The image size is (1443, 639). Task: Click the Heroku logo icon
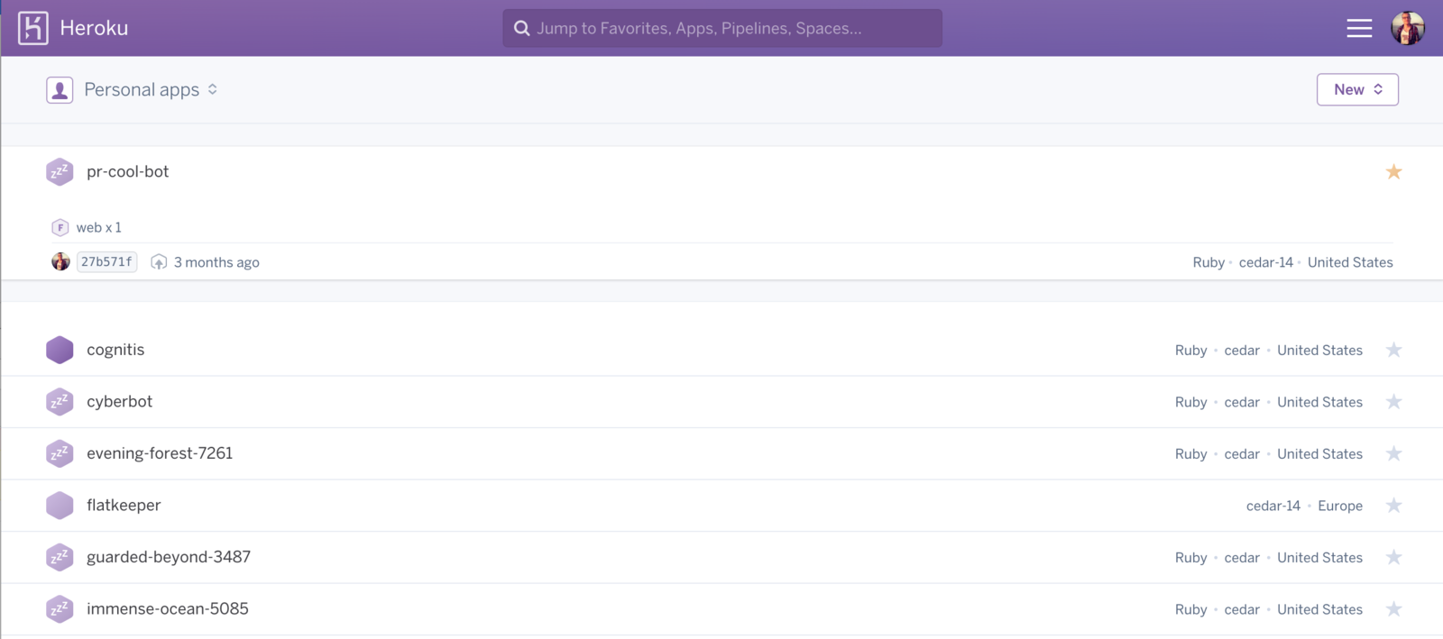pyautogui.click(x=33, y=28)
